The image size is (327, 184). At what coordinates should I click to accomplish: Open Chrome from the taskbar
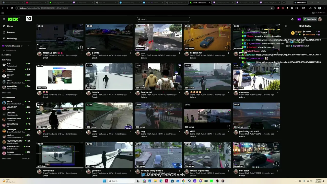[183, 181]
